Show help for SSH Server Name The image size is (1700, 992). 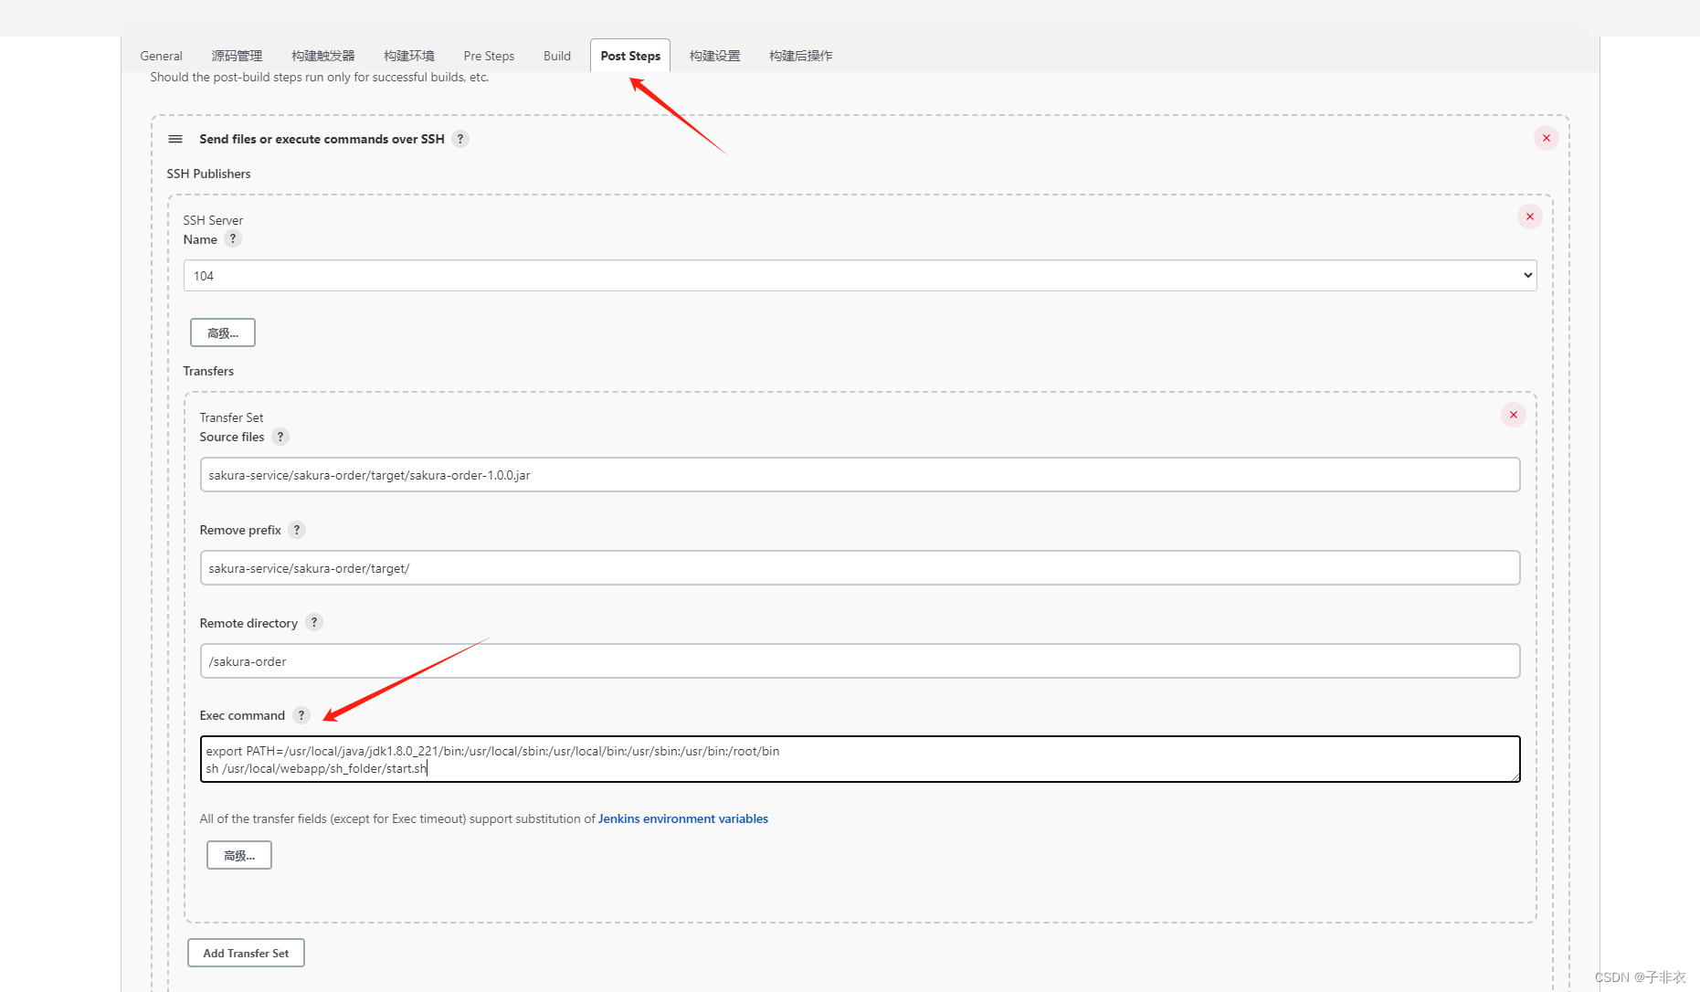pos(233,238)
